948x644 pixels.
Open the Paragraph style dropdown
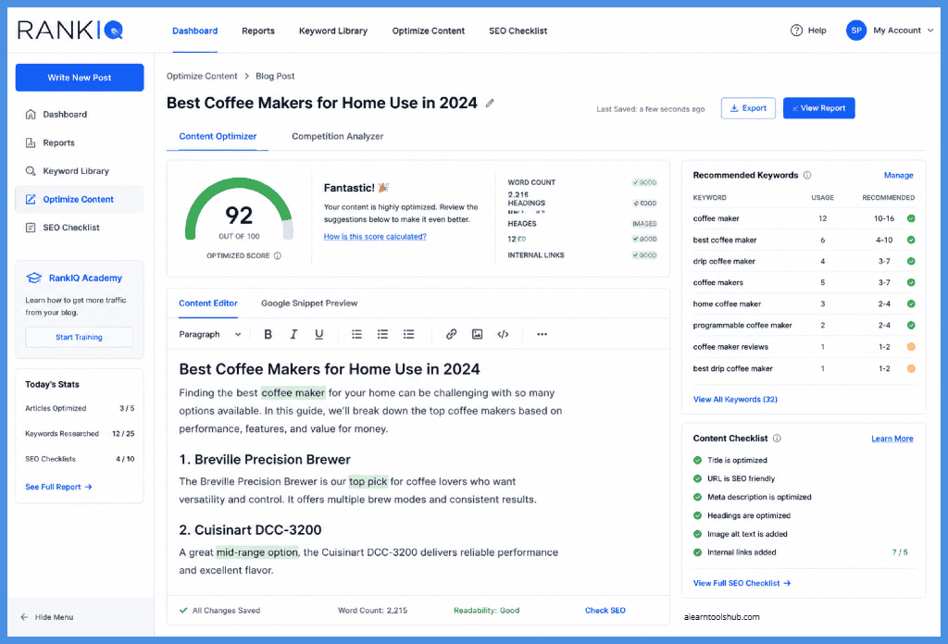pyautogui.click(x=210, y=334)
